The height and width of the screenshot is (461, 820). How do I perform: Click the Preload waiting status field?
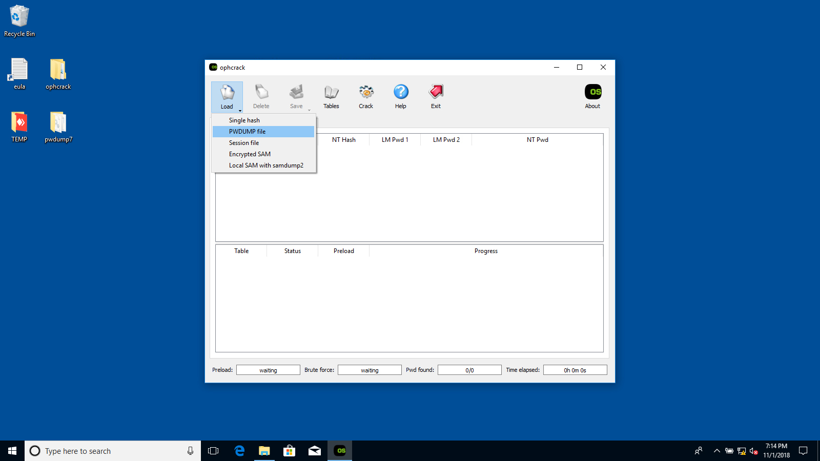268,370
